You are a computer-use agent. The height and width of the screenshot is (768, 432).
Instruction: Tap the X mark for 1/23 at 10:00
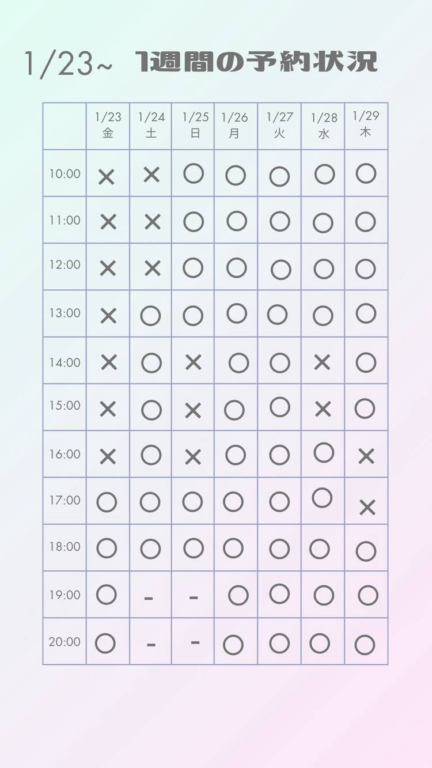coord(107,177)
